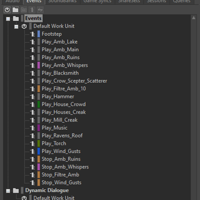Select the Events root label
This screenshot has width=200, height=200.
(x=33, y=18)
